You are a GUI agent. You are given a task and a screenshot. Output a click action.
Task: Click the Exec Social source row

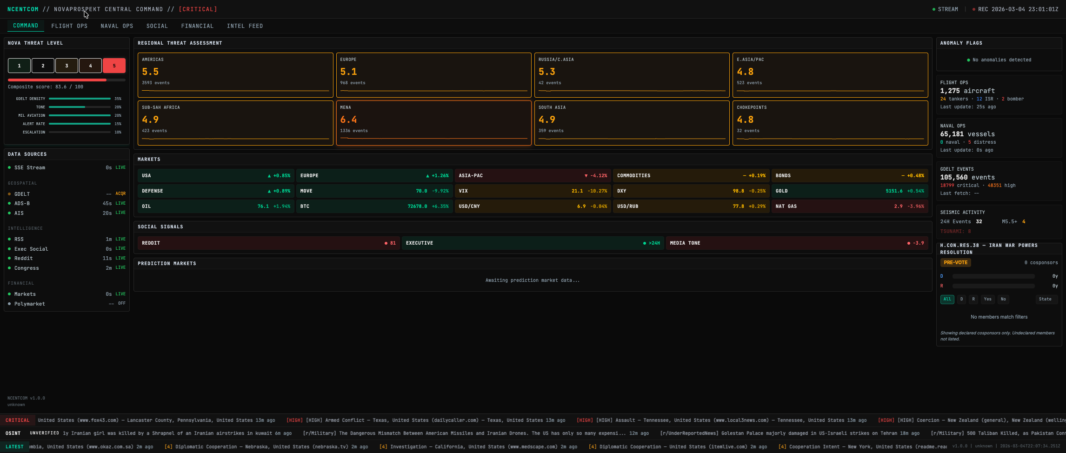[x=67, y=249]
